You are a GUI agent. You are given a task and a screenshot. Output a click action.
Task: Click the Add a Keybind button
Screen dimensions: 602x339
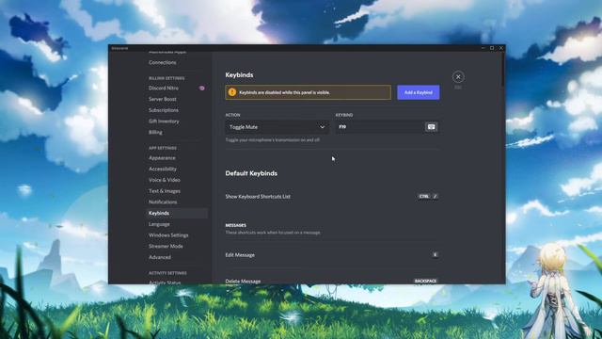click(418, 92)
